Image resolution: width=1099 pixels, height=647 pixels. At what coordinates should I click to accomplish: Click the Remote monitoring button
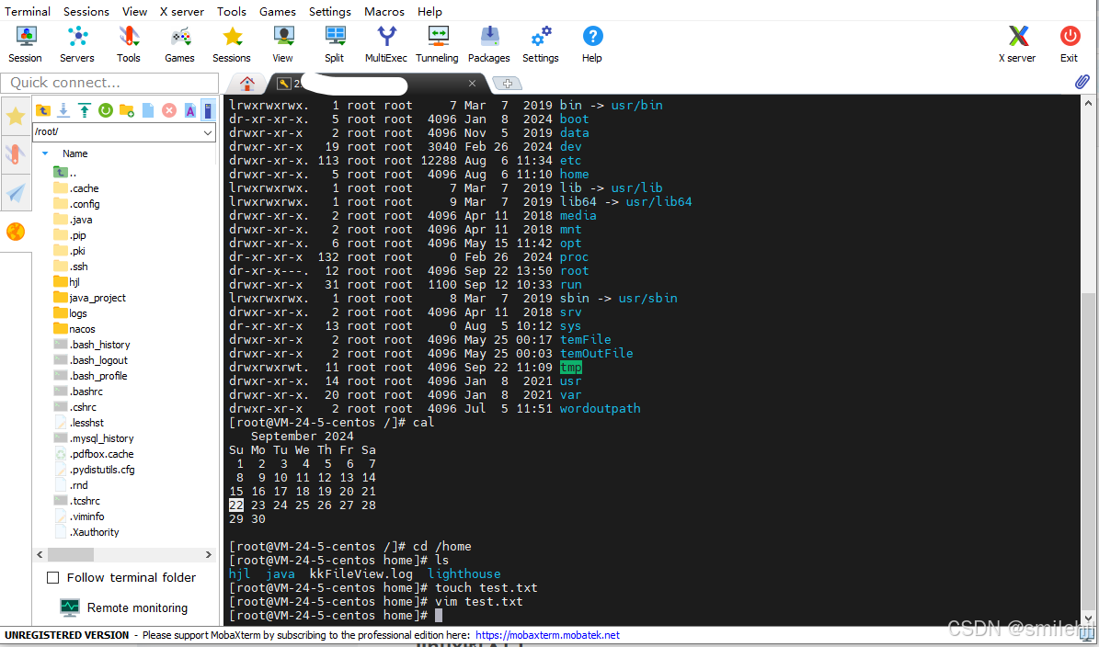click(124, 607)
